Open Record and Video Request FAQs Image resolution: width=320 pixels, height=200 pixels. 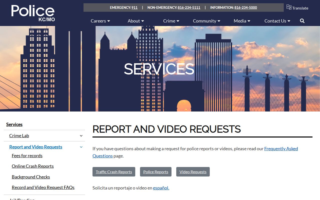tap(43, 187)
